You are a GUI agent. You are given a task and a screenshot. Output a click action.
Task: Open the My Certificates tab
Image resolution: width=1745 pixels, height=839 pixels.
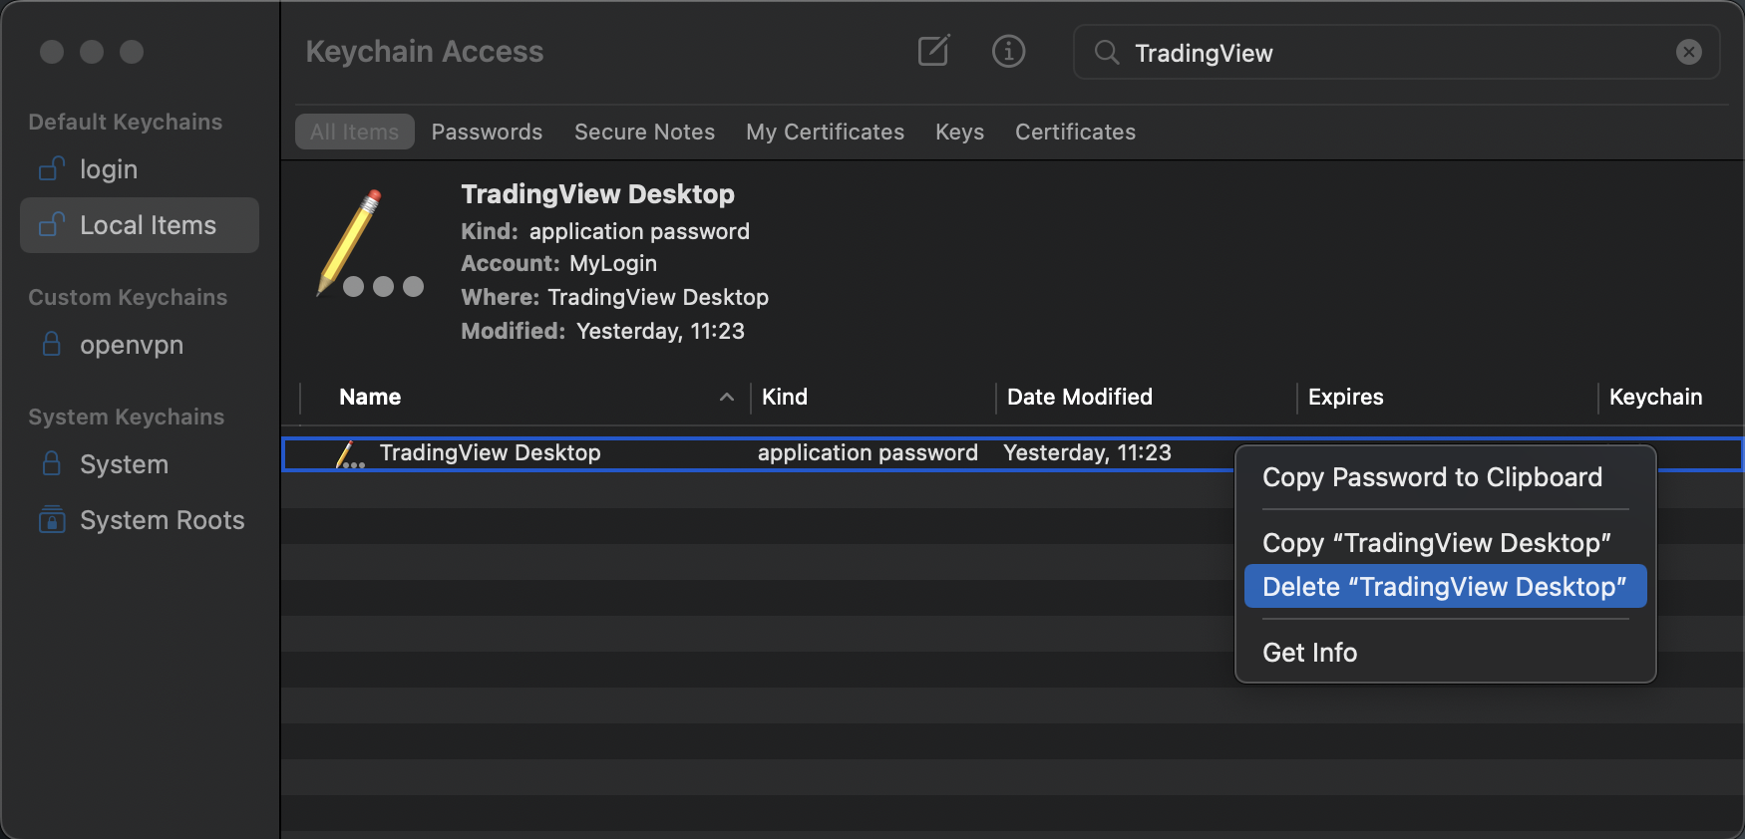[825, 132]
